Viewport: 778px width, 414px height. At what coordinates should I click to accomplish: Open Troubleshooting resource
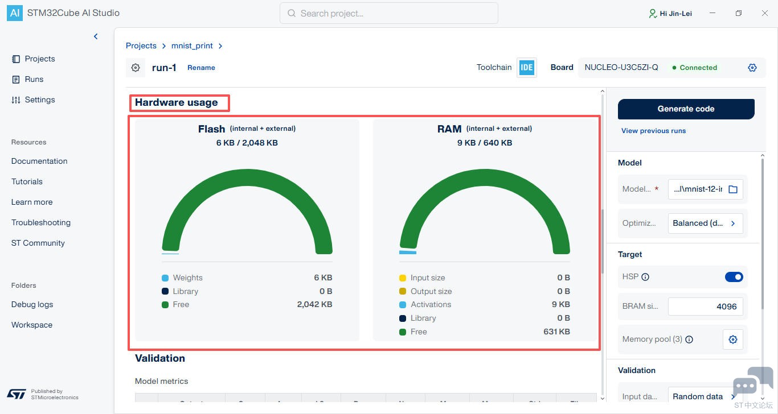point(41,222)
